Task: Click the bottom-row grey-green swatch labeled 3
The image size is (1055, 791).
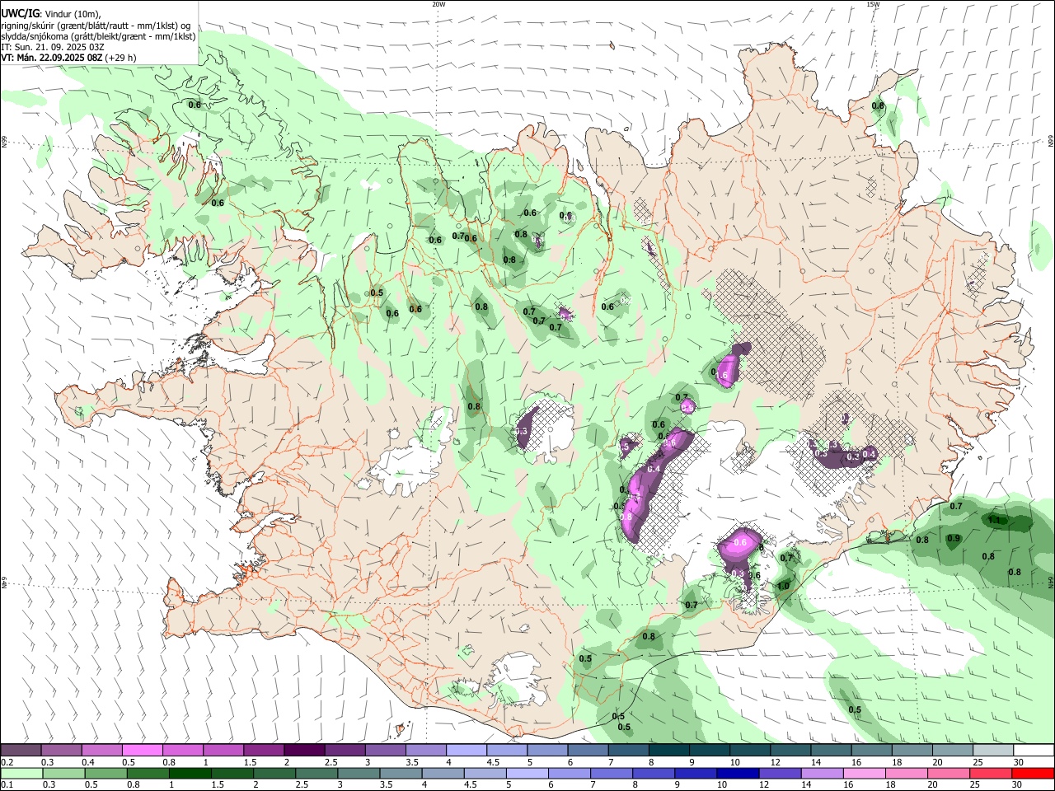Action: [x=359, y=773]
